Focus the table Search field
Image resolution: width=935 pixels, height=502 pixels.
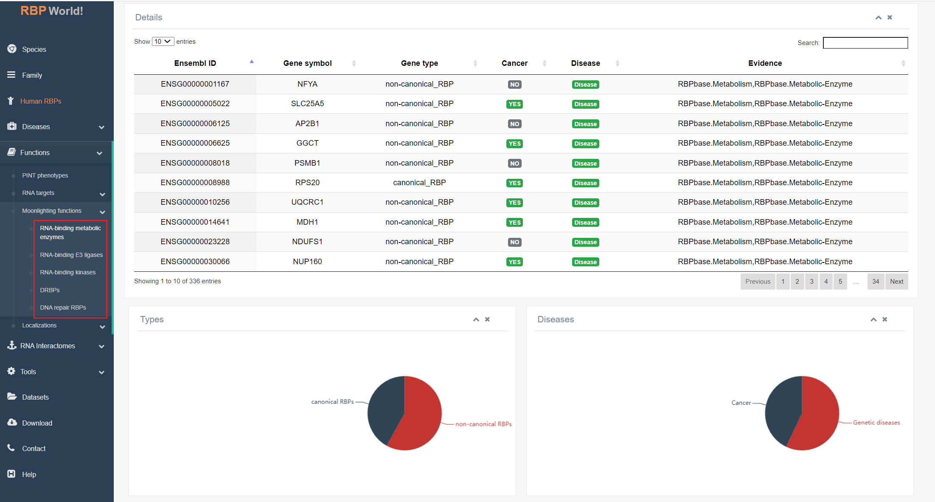click(x=865, y=43)
